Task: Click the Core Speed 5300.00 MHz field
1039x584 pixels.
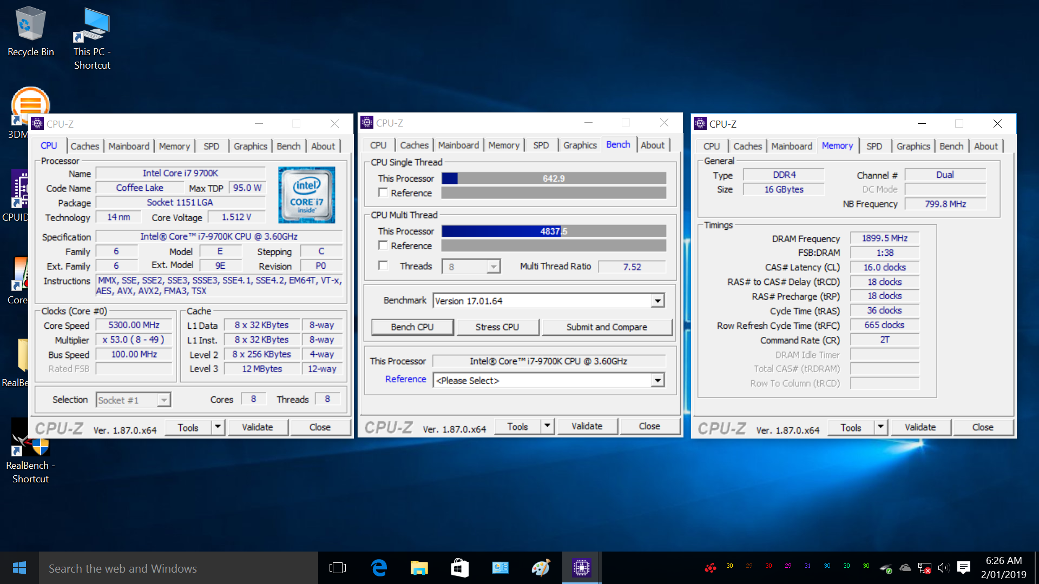Action: click(x=134, y=325)
